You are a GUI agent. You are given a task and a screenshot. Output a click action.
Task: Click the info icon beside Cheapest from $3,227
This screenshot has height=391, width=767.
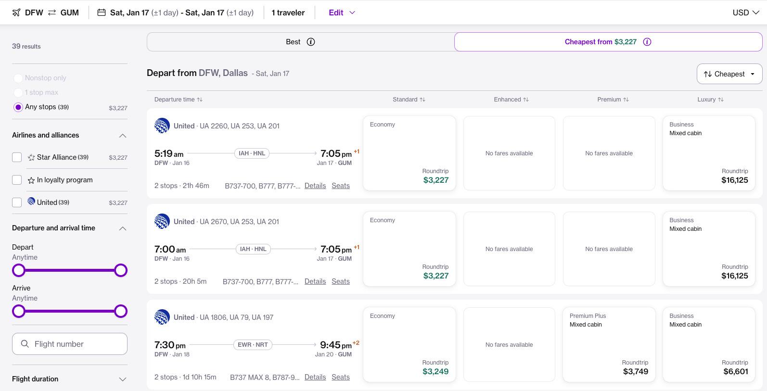(x=647, y=42)
